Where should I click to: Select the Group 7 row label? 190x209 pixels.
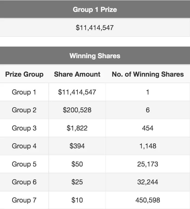24,200
